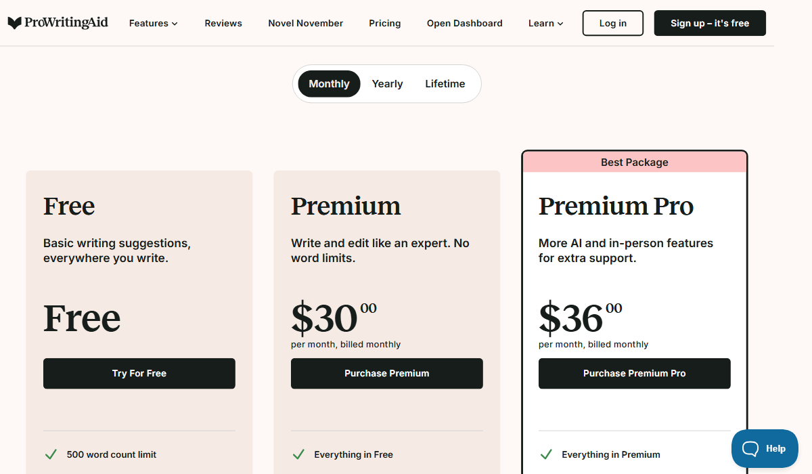The image size is (812, 474).
Task: Go to the Pricing page
Action: click(385, 23)
